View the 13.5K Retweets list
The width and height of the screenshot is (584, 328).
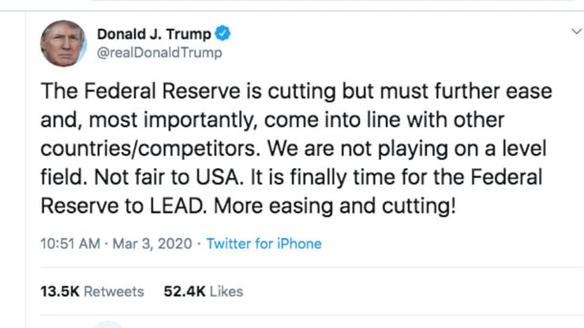tap(92, 291)
